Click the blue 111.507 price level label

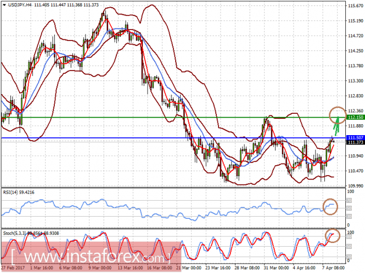click(356, 138)
